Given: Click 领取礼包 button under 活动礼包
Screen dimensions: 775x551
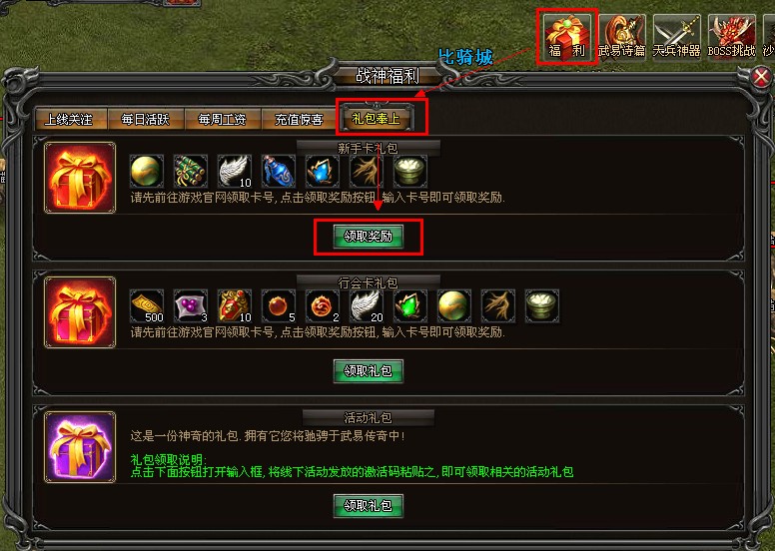Looking at the screenshot, I should tap(369, 505).
